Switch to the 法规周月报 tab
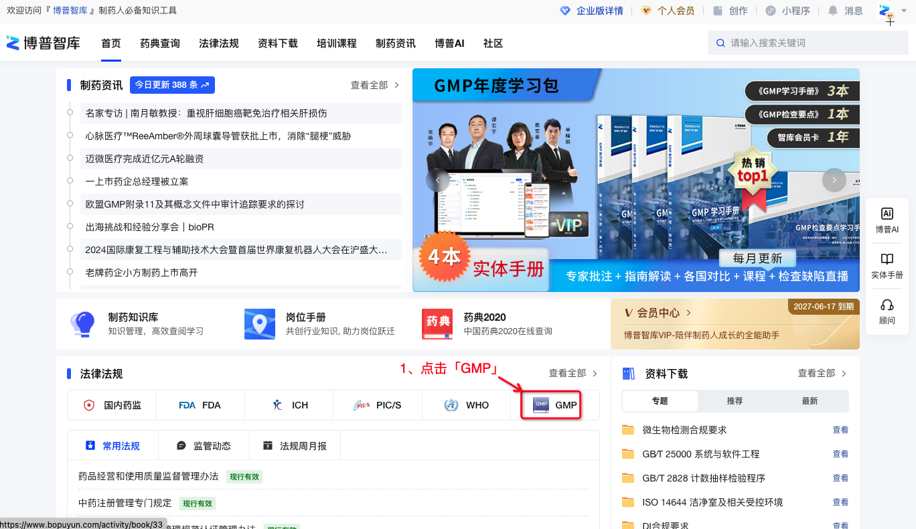Viewport: 916px width, 529px height. [295, 446]
